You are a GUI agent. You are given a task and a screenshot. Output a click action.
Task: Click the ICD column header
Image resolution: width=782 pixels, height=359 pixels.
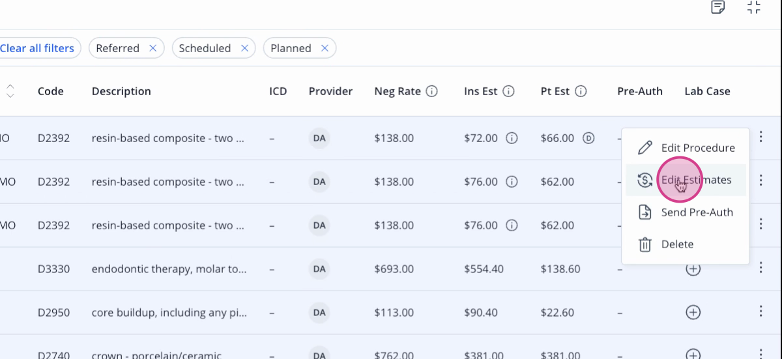[x=278, y=91]
